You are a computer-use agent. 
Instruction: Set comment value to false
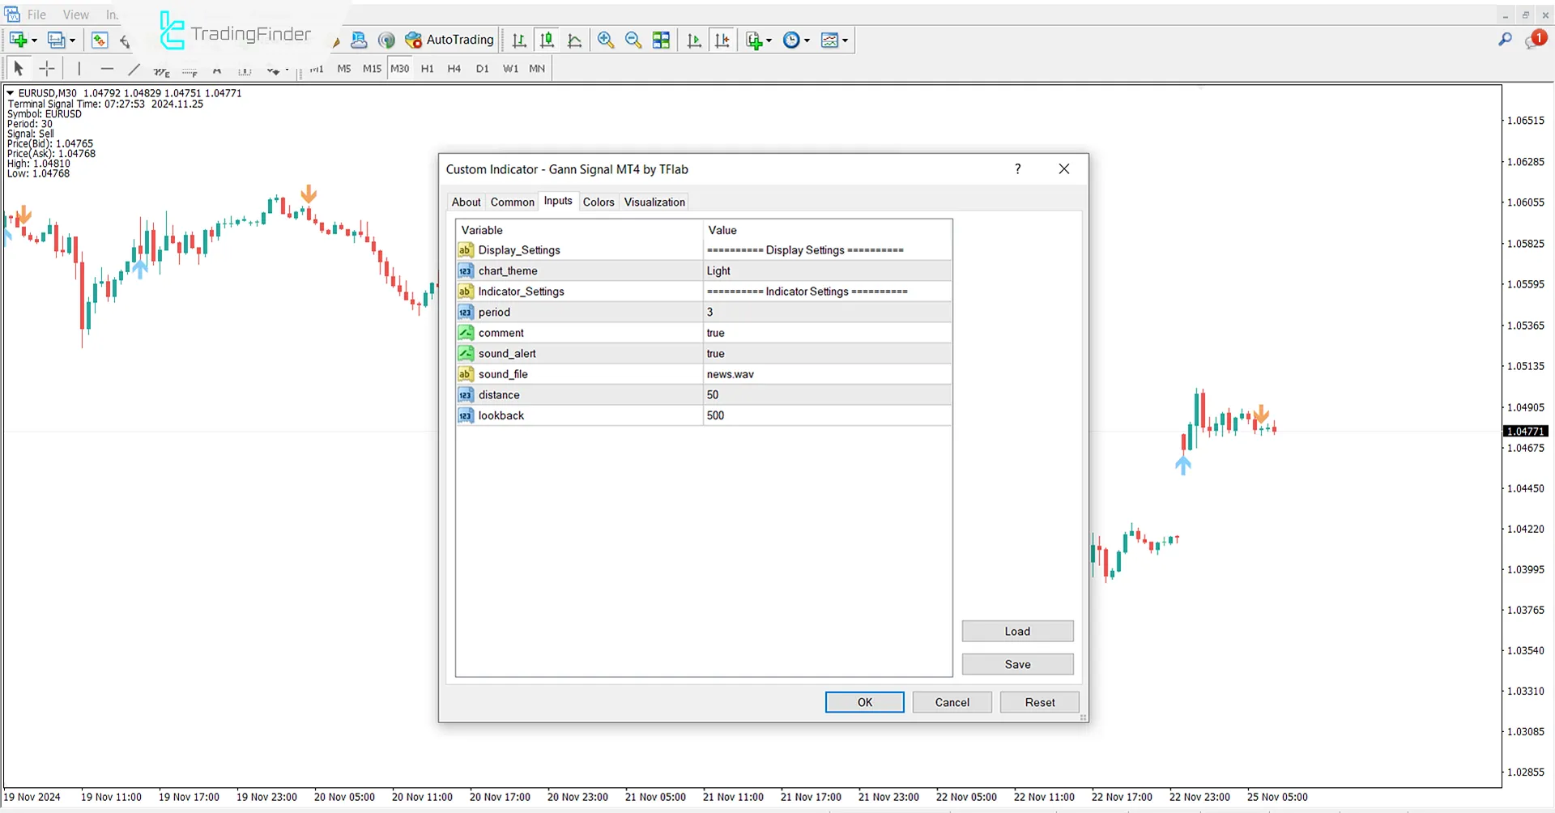point(826,332)
